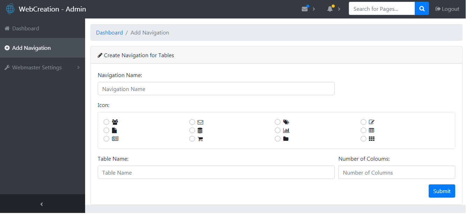Click the wrench icon beside Webmaster Settings
Image resolution: width=466 pixels, height=214 pixels.
point(7,67)
